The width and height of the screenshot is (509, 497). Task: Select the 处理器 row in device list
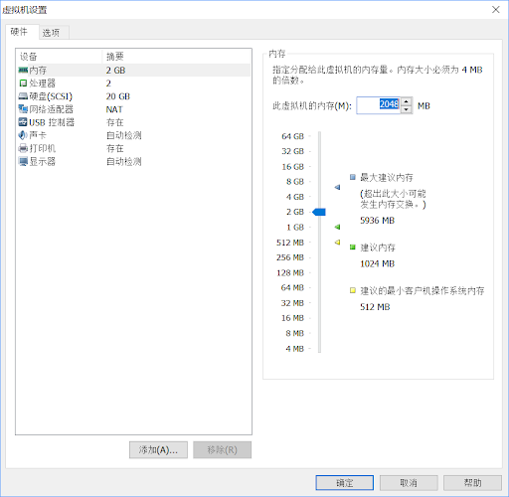(x=134, y=83)
